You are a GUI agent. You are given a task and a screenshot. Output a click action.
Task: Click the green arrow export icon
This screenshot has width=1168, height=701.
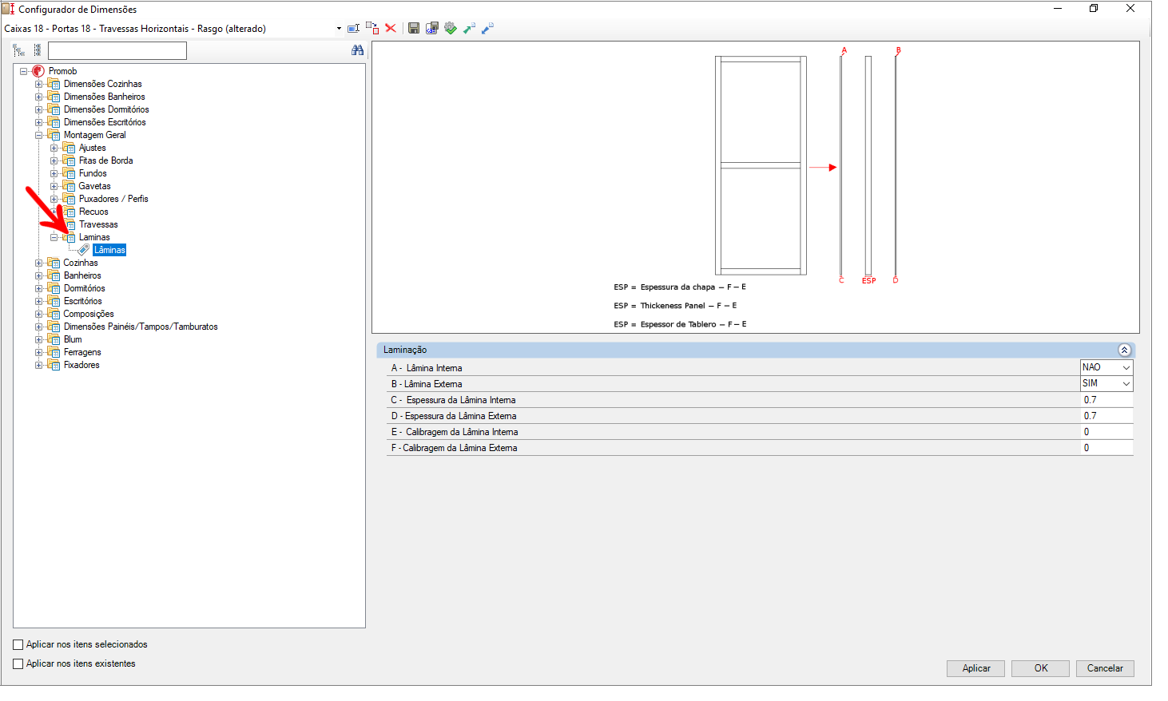pos(469,28)
